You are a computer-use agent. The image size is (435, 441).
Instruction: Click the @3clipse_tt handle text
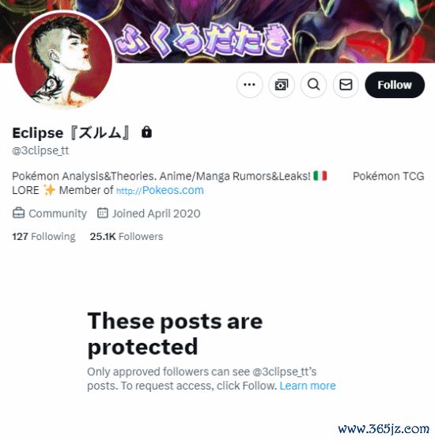coord(40,150)
